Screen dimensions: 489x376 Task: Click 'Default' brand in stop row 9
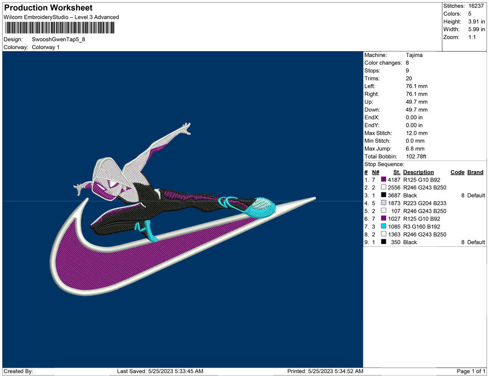[476, 242]
